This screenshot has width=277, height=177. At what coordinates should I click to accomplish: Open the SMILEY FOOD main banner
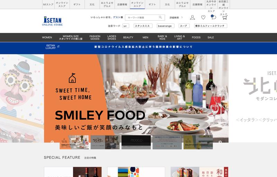136,99
